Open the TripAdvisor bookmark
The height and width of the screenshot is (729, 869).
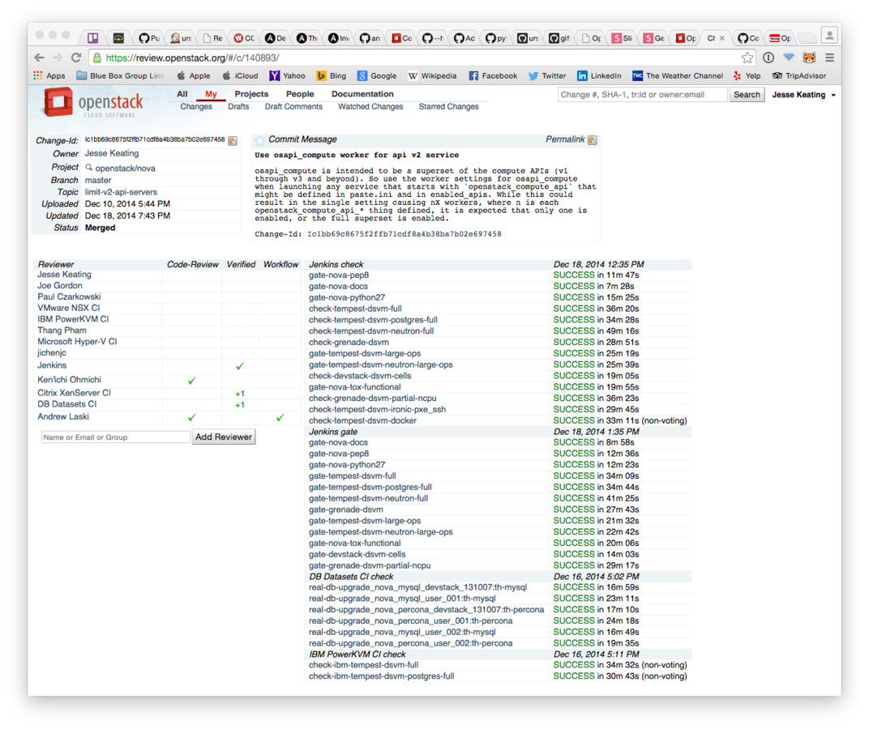coord(799,76)
